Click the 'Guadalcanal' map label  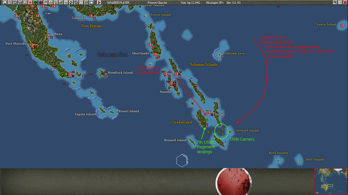coord(182,122)
